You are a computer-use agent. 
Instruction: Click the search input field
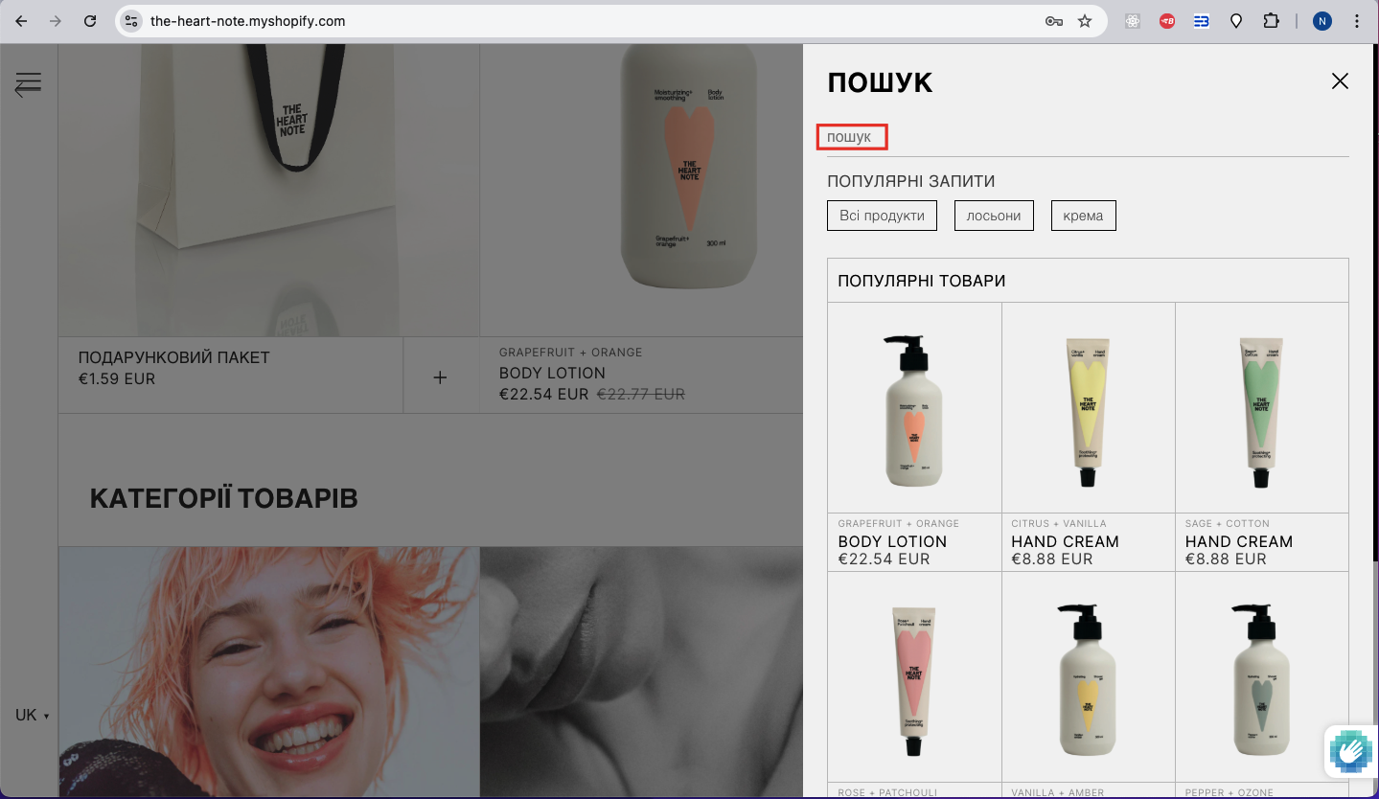[x=1088, y=137]
